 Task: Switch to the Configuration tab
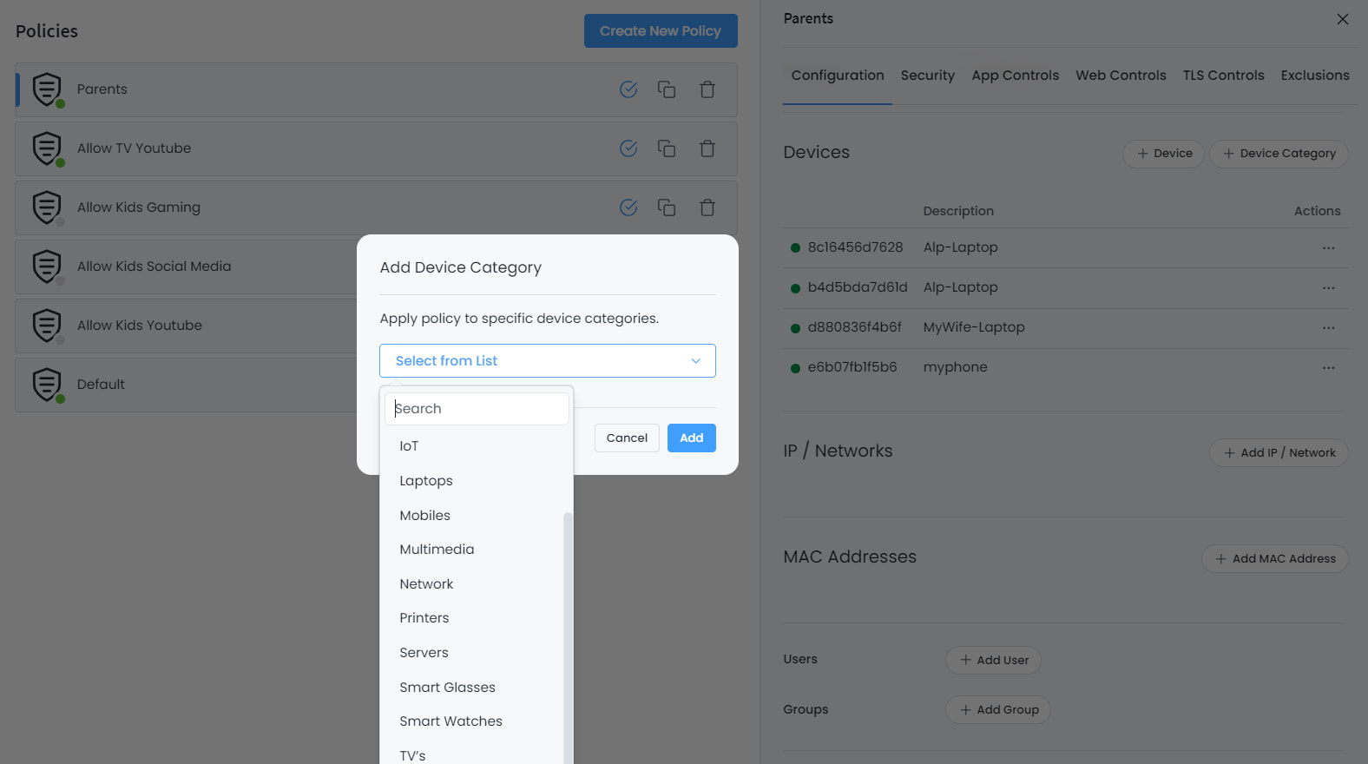838,76
